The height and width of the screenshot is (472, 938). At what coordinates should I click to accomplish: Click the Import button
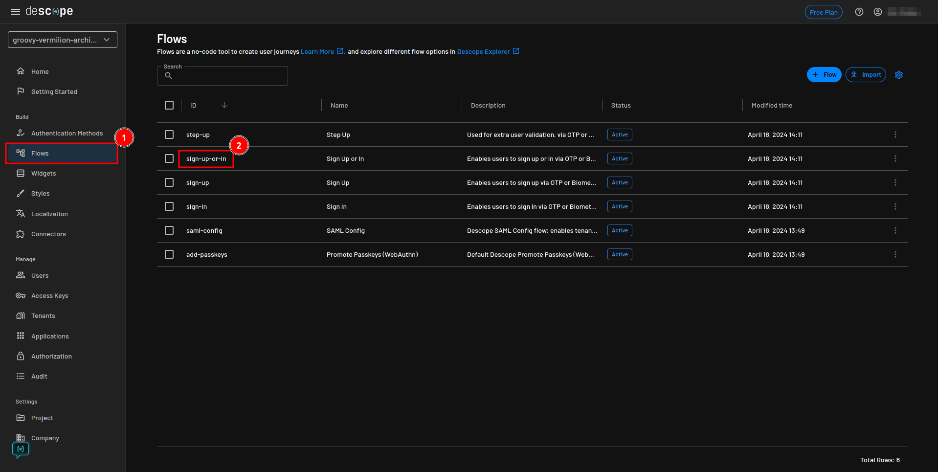click(x=865, y=75)
